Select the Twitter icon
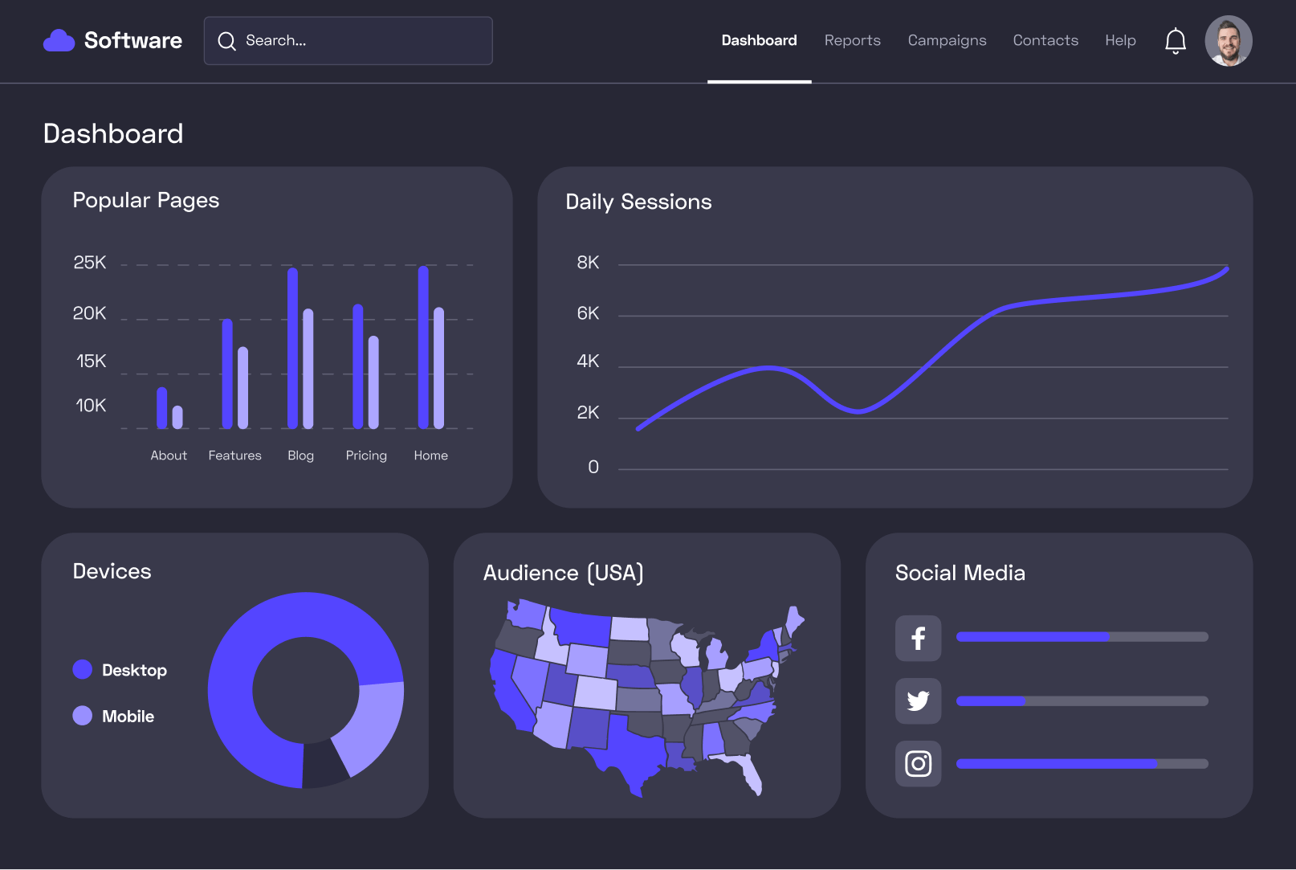Screen dimensions: 1296x870 pos(918,700)
